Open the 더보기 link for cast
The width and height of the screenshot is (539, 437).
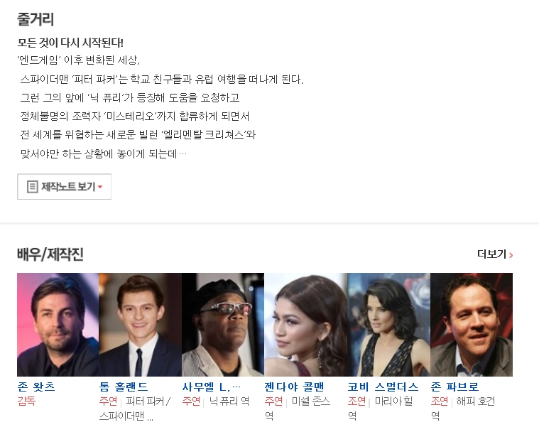point(495,254)
